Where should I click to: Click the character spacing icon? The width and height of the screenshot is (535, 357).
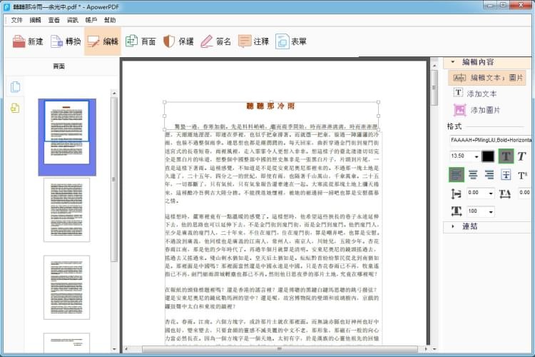505,193
